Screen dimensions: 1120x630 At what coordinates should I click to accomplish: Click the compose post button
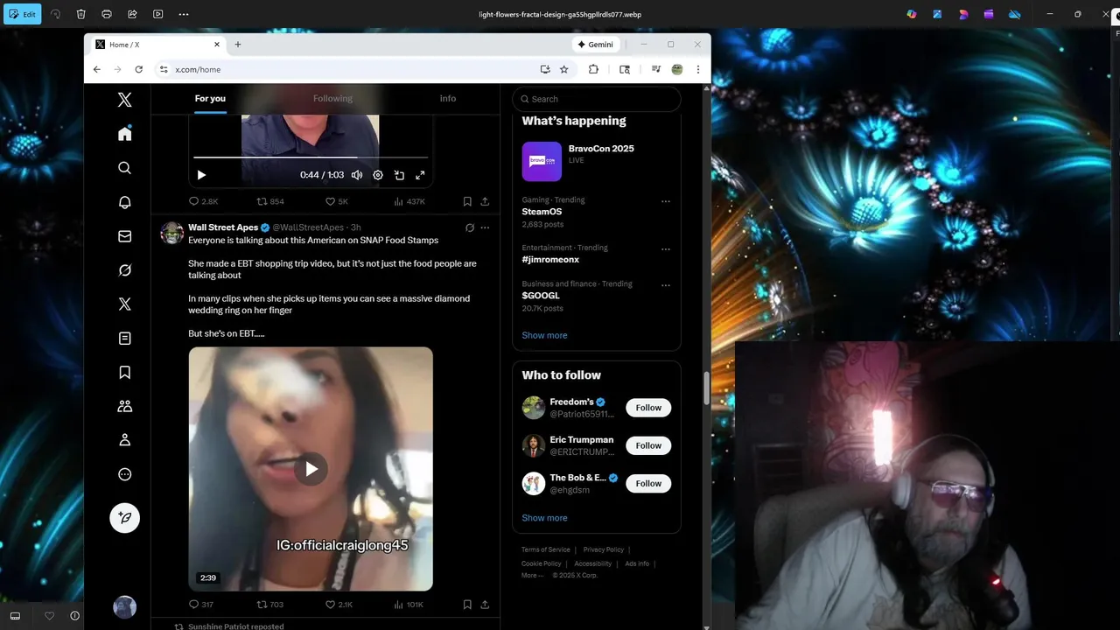point(124,518)
